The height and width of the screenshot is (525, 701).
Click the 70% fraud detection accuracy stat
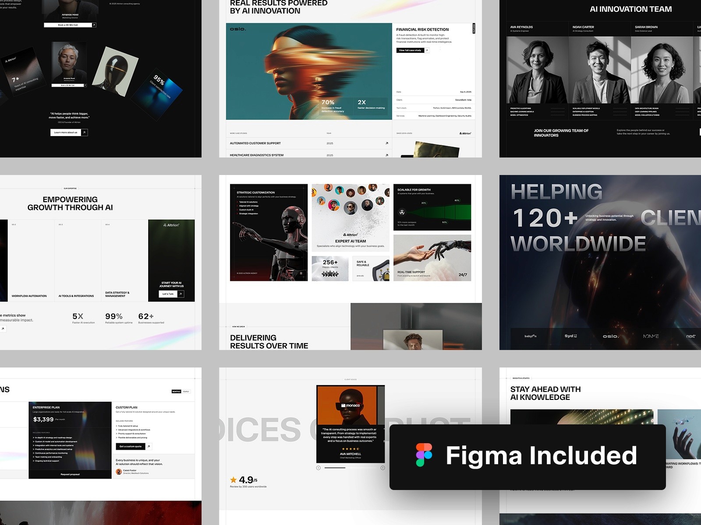(333, 106)
